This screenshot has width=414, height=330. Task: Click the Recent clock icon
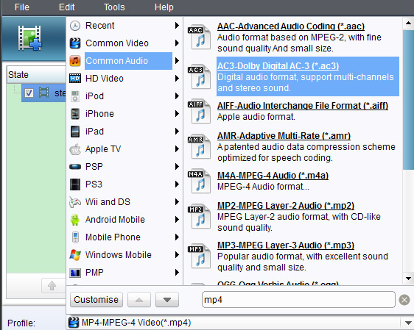[x=75, y=26]
